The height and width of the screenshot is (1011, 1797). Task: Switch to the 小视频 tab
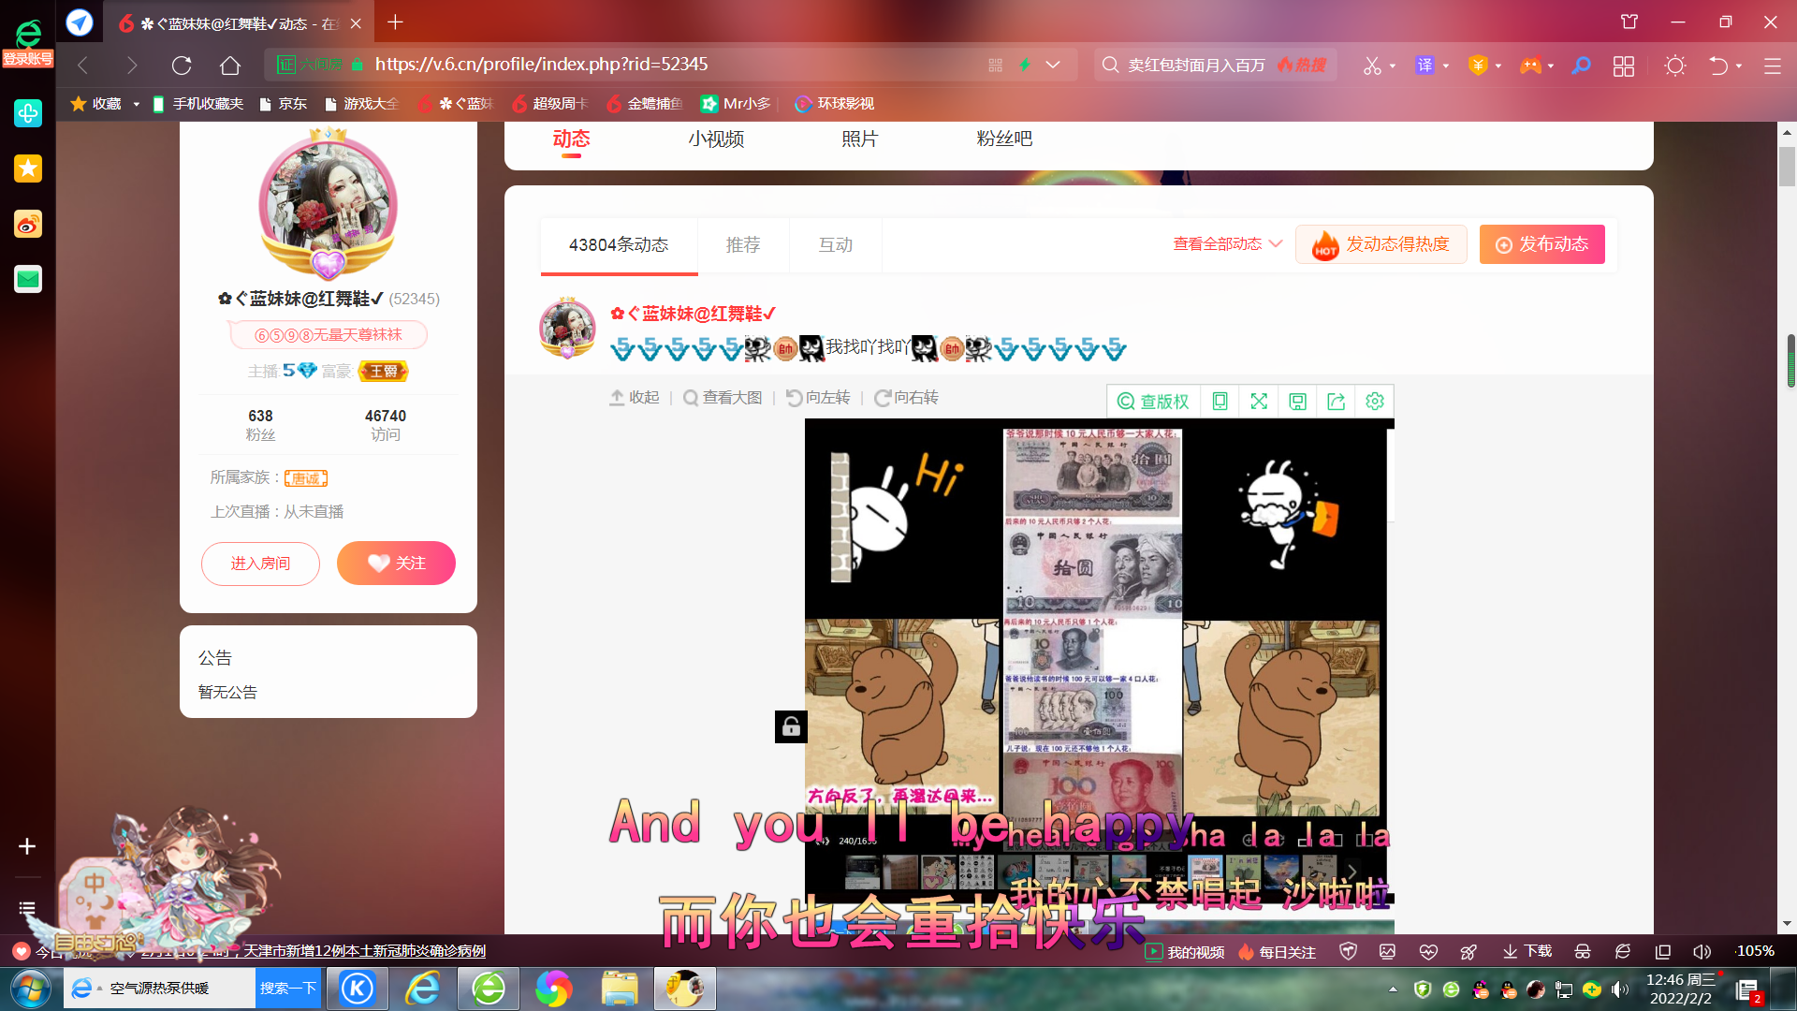click(x=716, y=139)
